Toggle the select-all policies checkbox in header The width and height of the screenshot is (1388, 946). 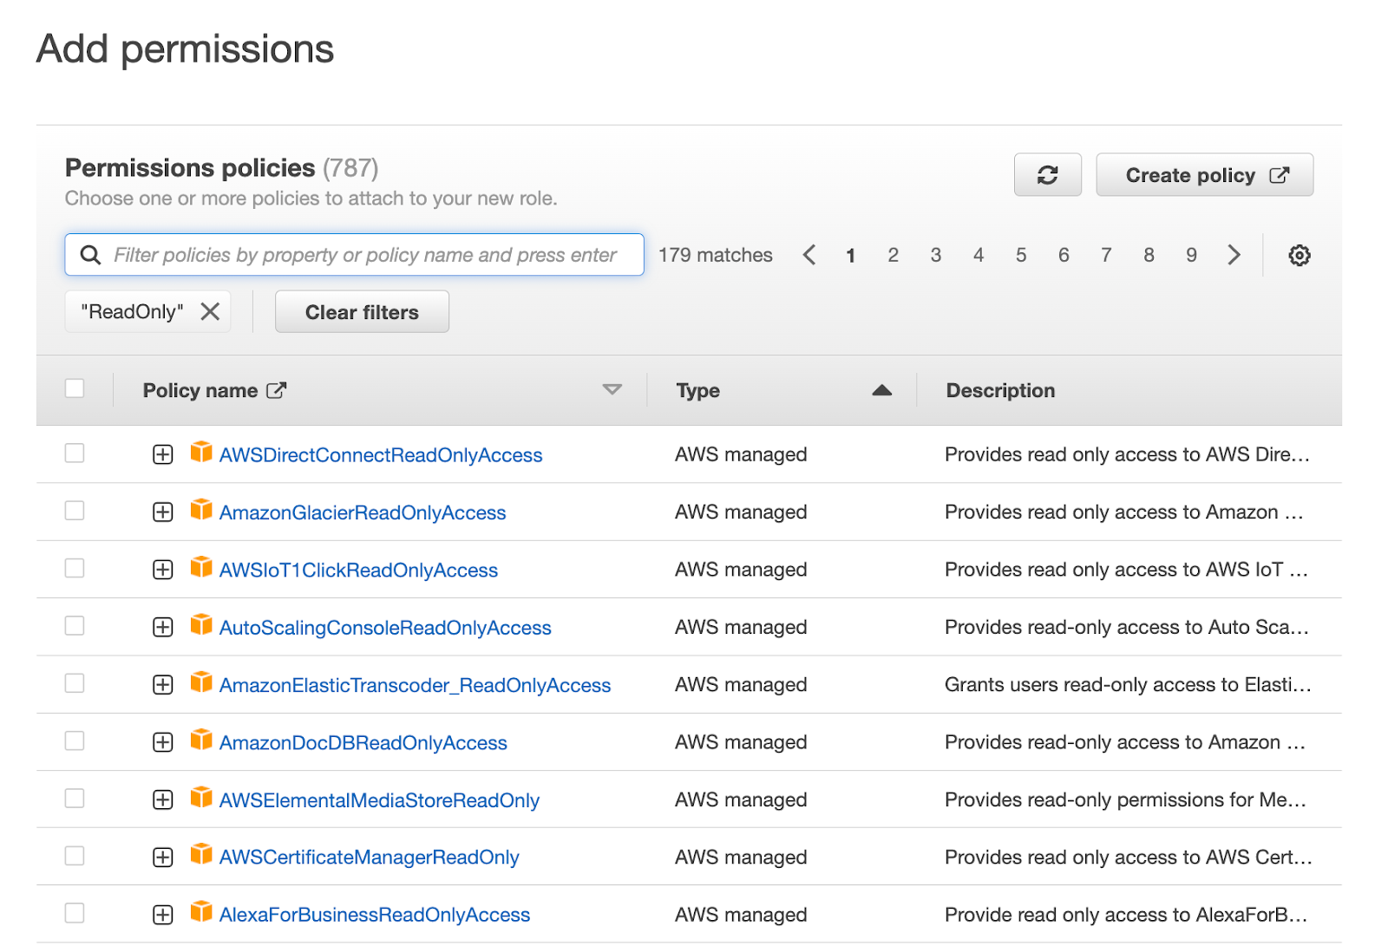click(75, 388)
